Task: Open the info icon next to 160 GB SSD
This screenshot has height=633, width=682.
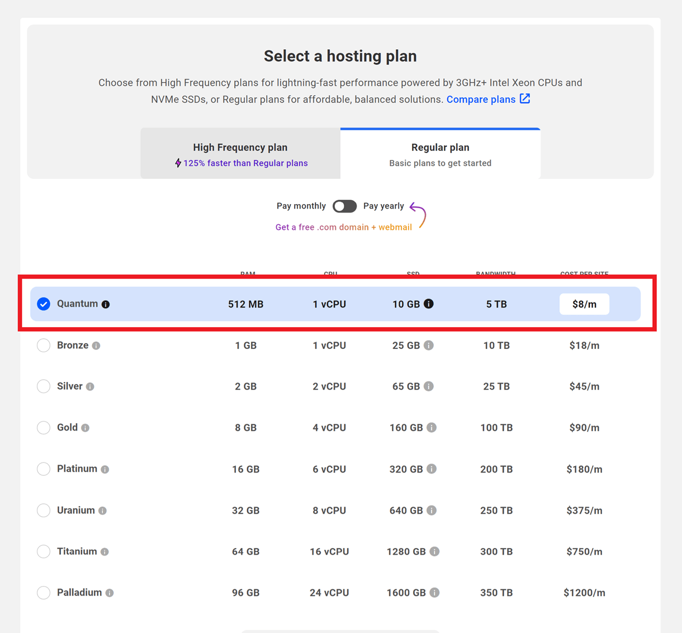Action: tap(432, 427)
